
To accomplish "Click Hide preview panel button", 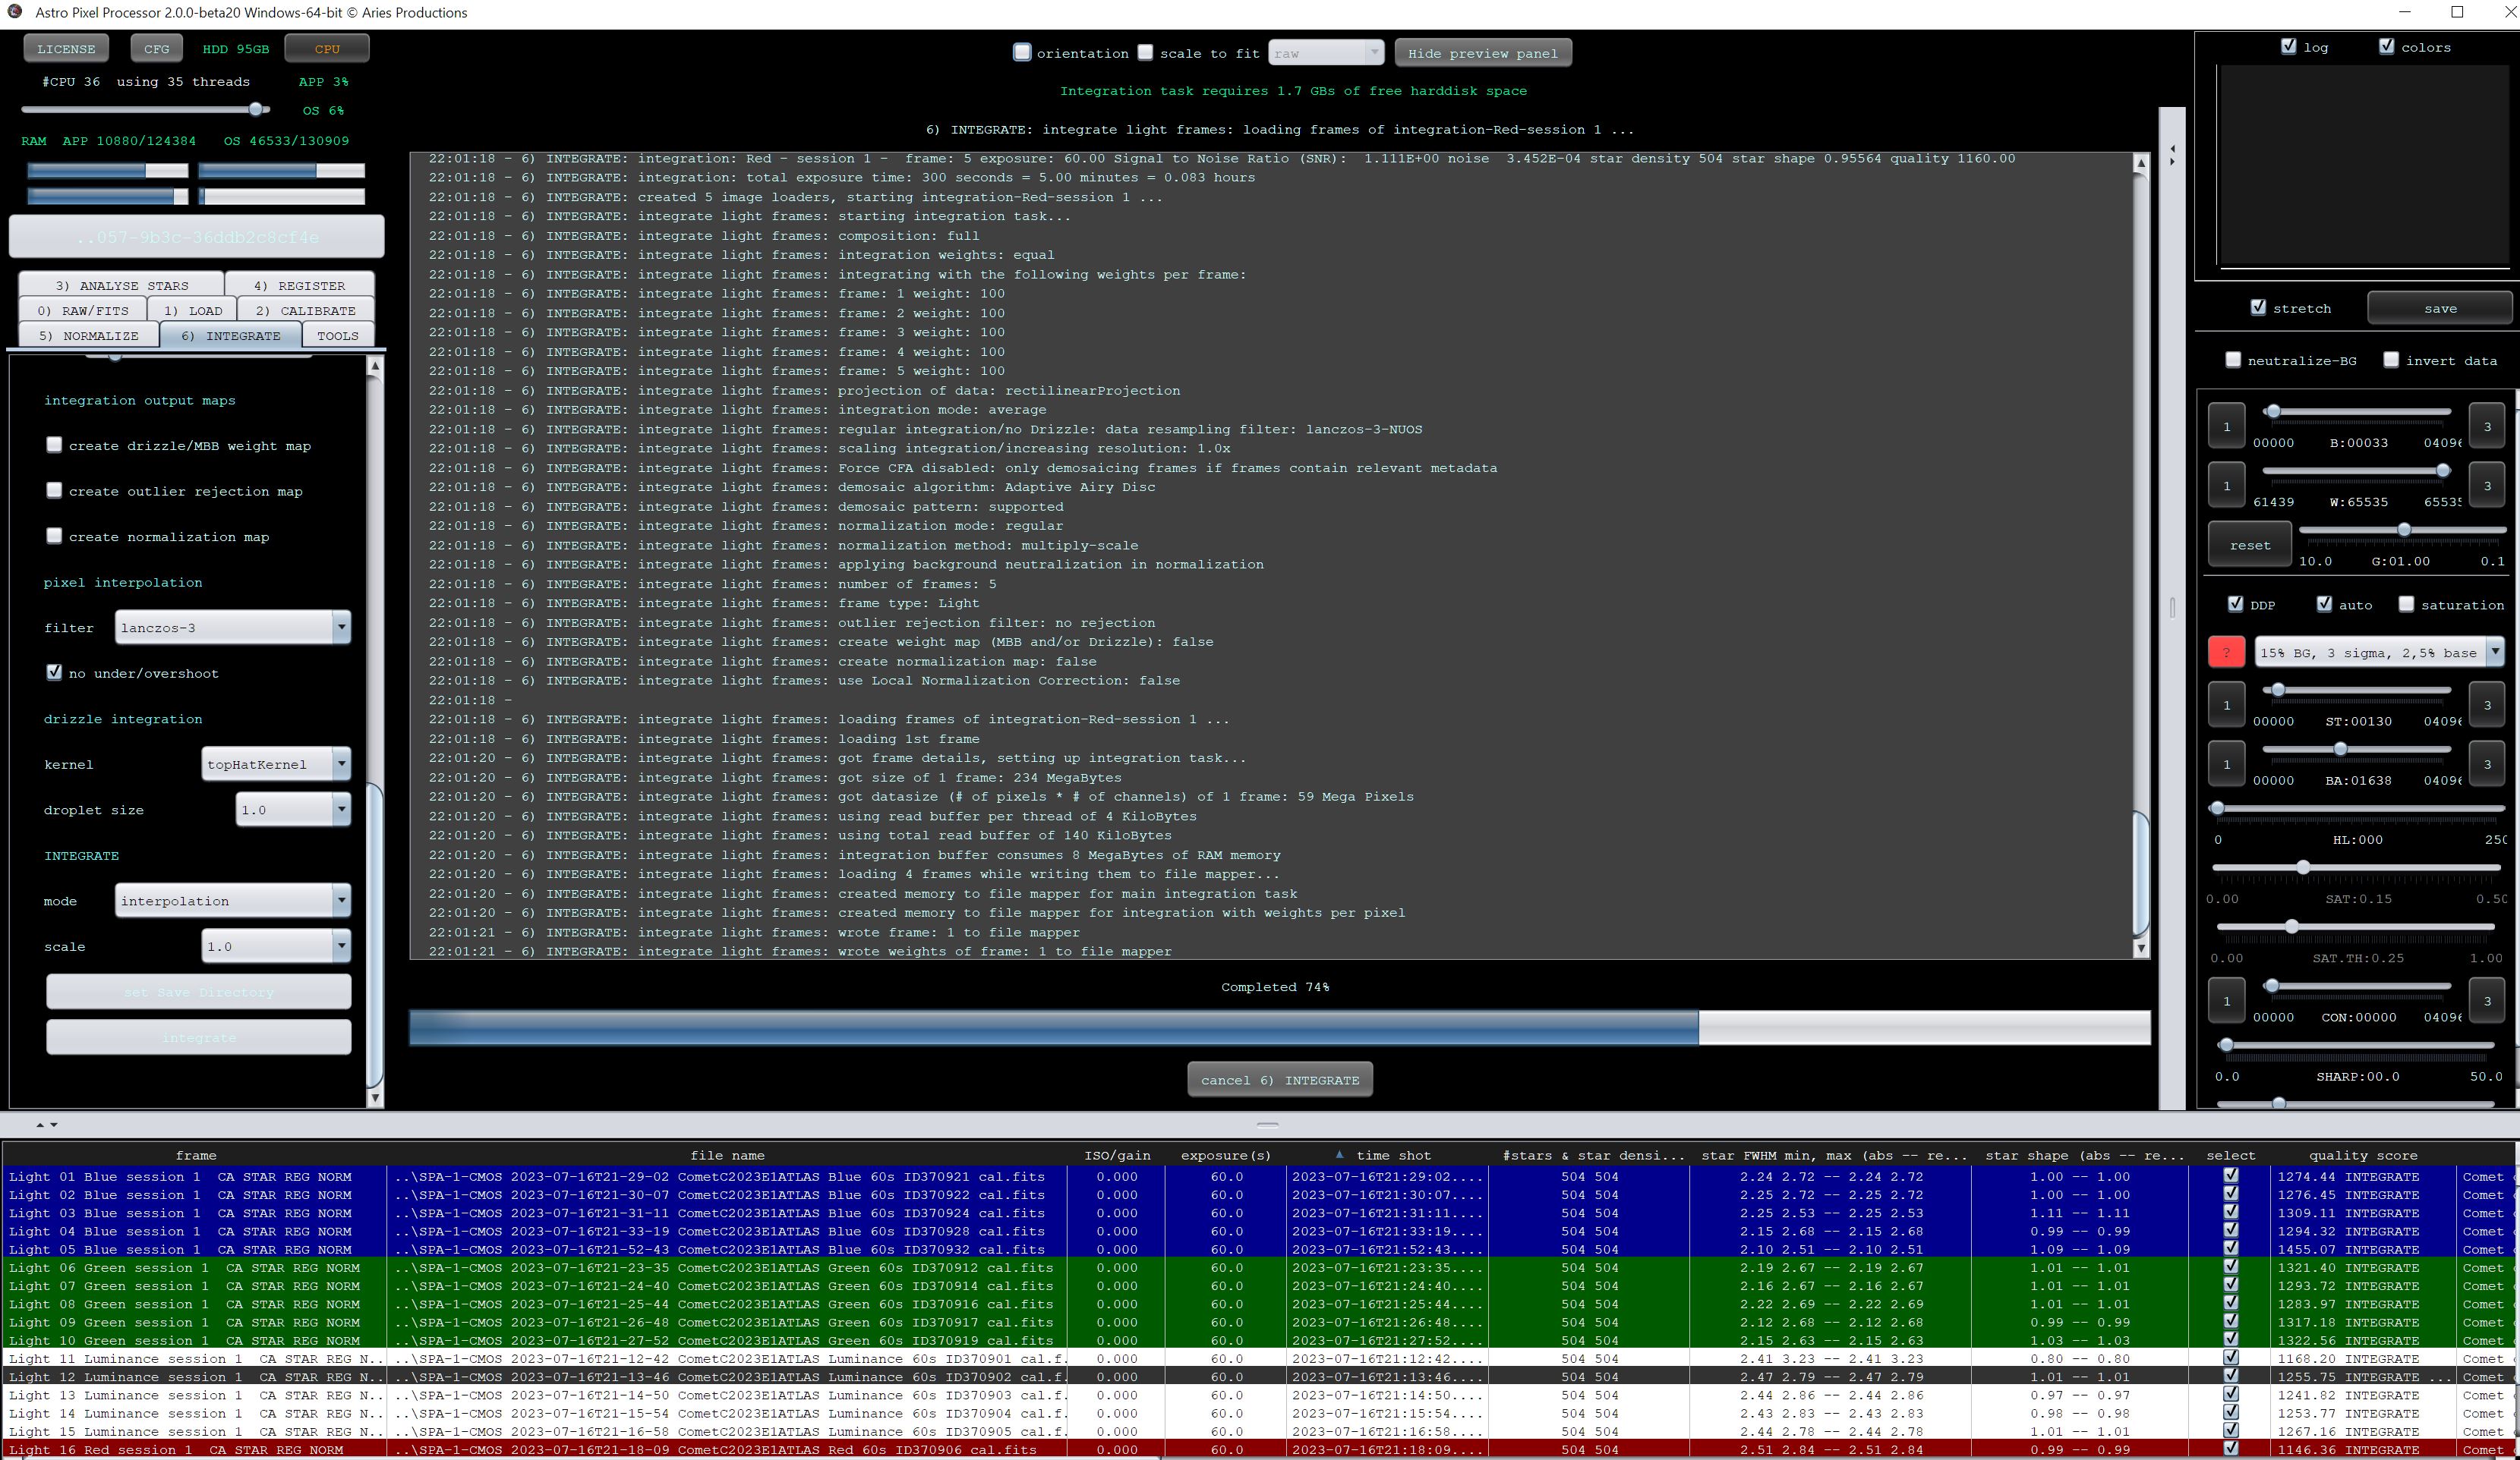I will click(1482, 54).
